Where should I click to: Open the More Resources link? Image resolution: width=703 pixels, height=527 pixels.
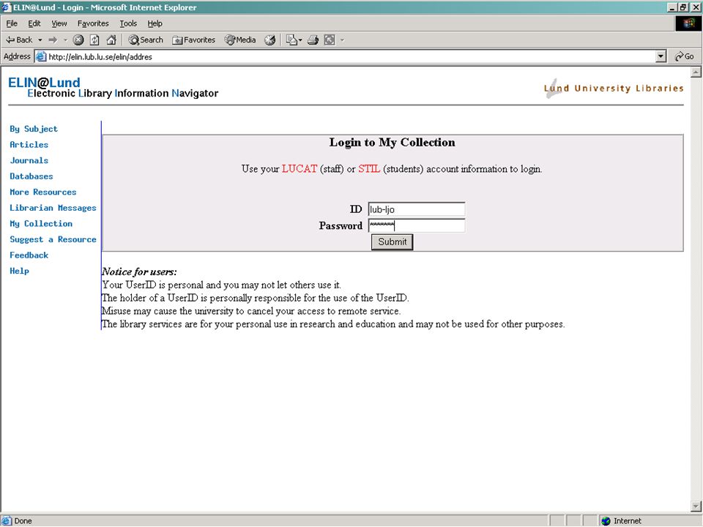point(43,192)
